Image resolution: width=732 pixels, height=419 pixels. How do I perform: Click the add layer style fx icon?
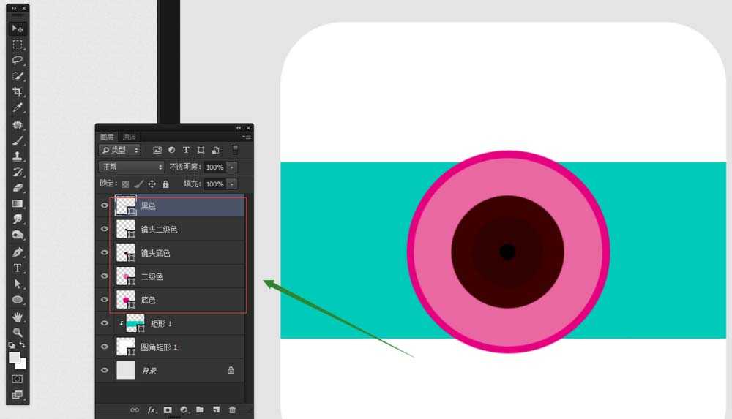152,410
